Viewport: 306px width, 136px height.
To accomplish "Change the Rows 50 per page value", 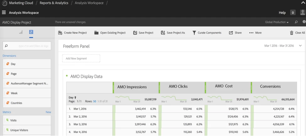I will coord(95,101).
